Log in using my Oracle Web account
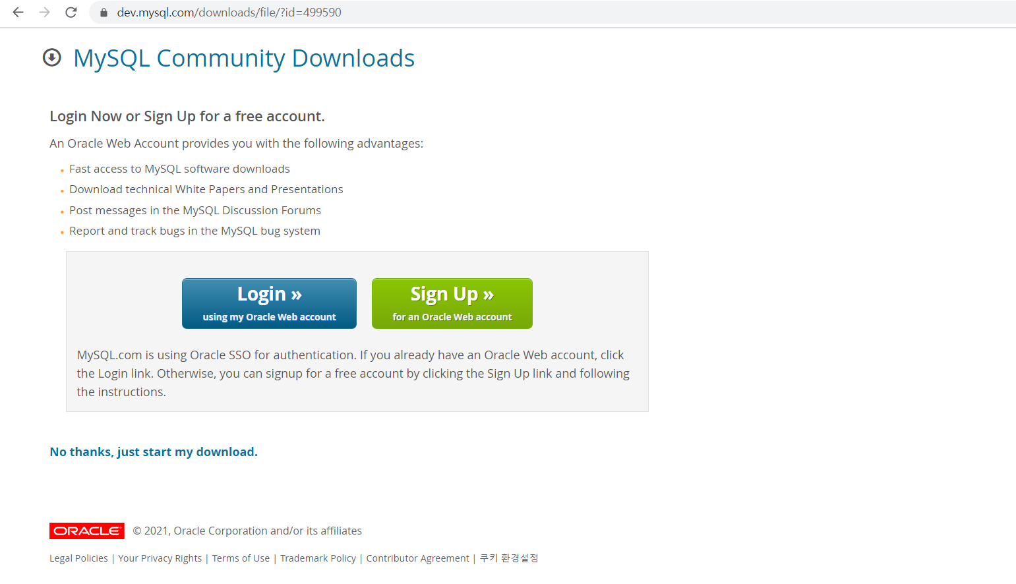This screenshot has width=1016, height=584. pyautogui.click(x=269, y=303)
